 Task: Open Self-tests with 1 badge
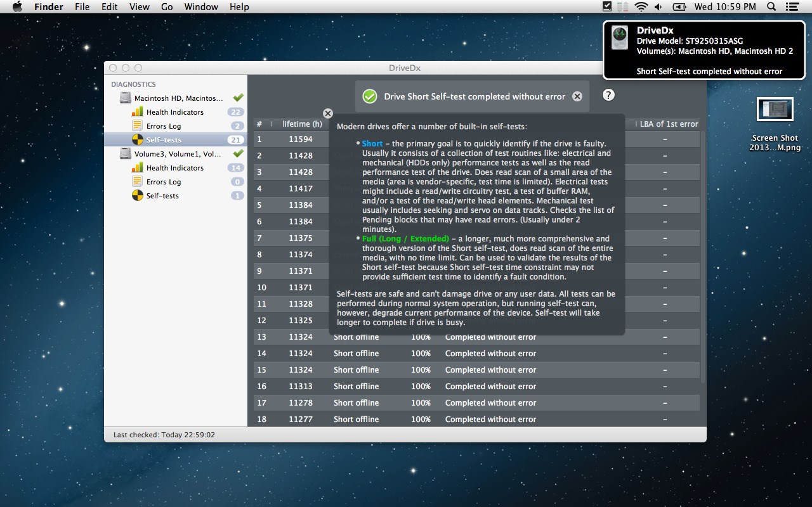tap(175, 196)
